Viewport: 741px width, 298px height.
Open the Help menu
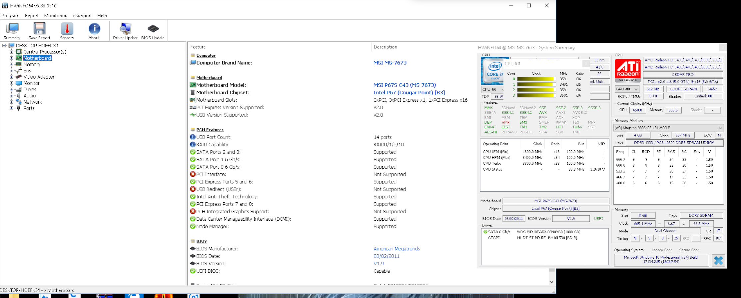[x=102, y=16]
